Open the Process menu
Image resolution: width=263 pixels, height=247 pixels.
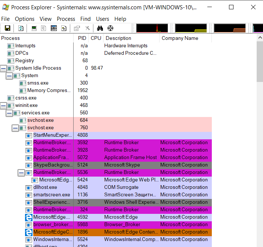click(66, 19)
